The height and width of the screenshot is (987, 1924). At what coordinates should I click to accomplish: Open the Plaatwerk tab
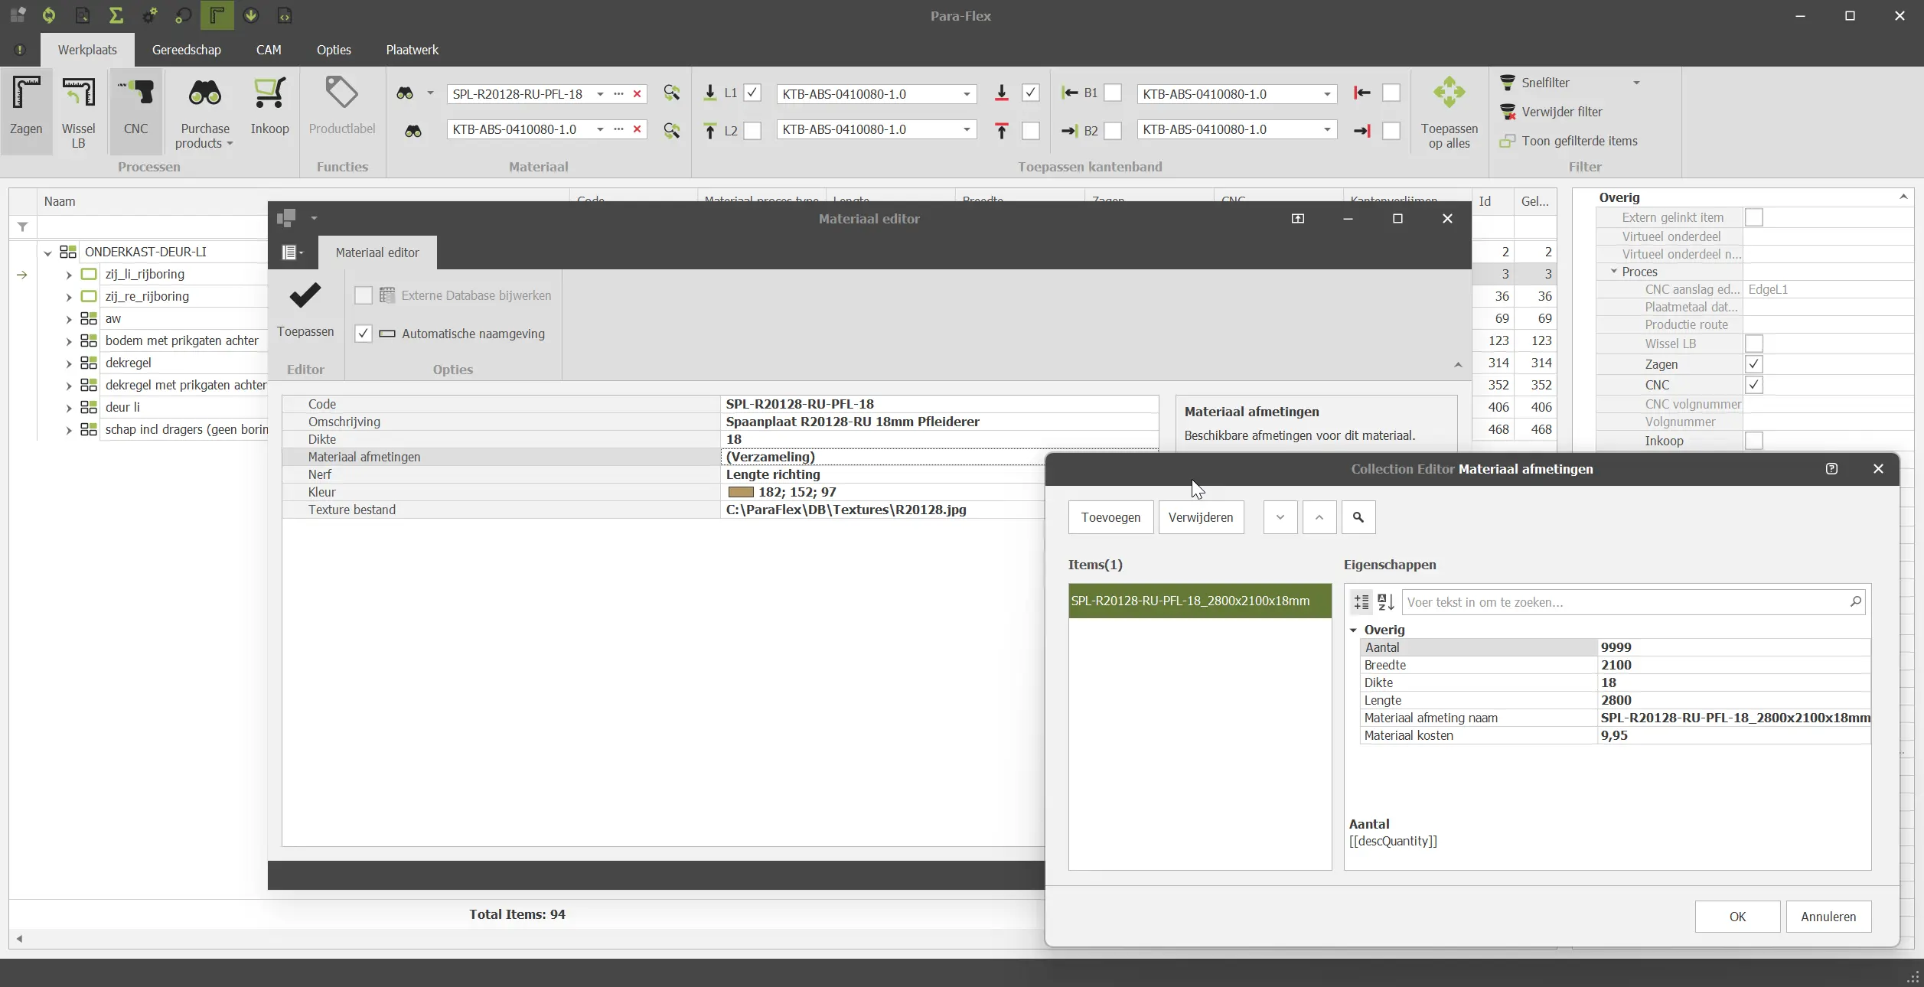[x=412, y=50]
